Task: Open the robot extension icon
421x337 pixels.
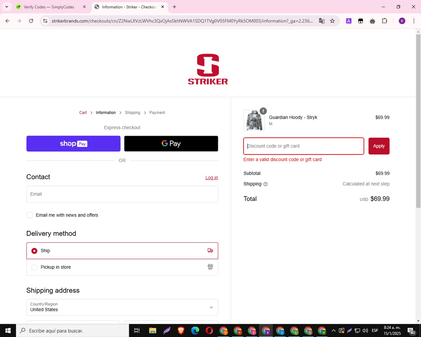Action: tap(372, 21)
